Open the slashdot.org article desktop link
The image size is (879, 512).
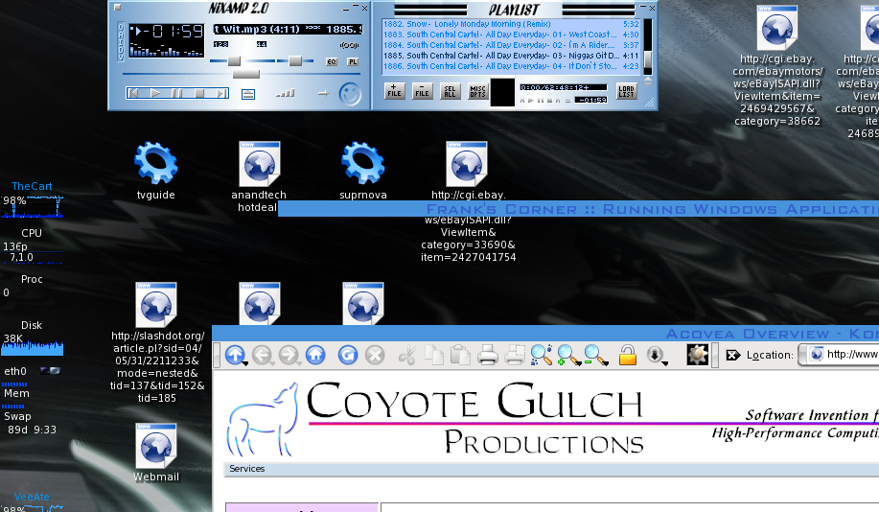point(156,342)
